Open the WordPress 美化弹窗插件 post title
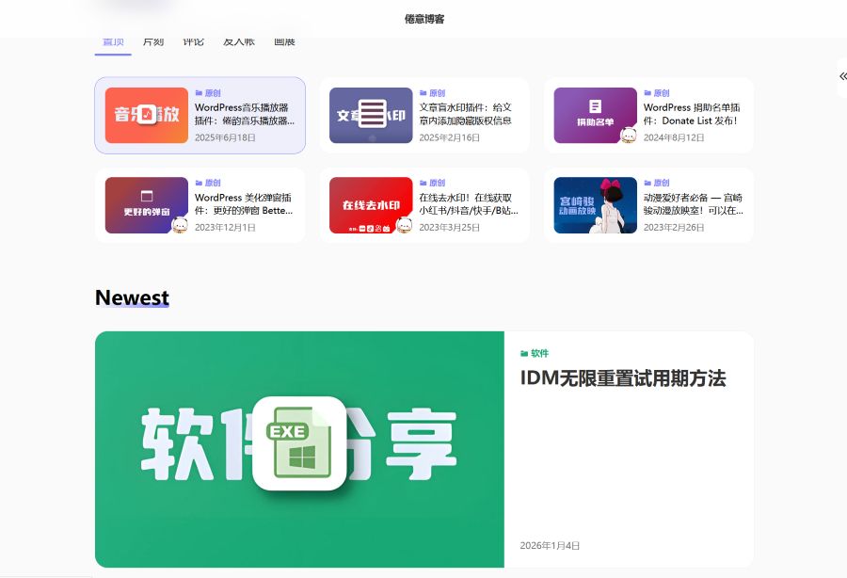The height and width of the screenshot is (578, 847). point(245,204)
